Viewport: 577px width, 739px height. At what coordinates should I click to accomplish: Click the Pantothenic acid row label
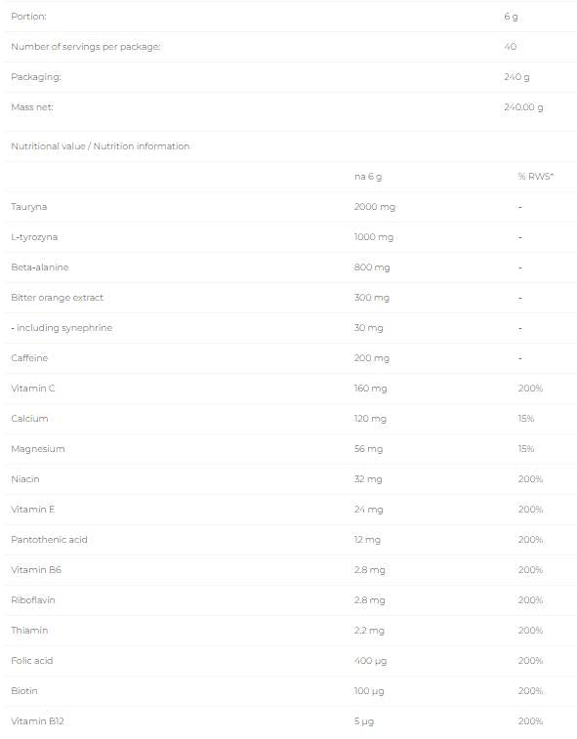49,540
